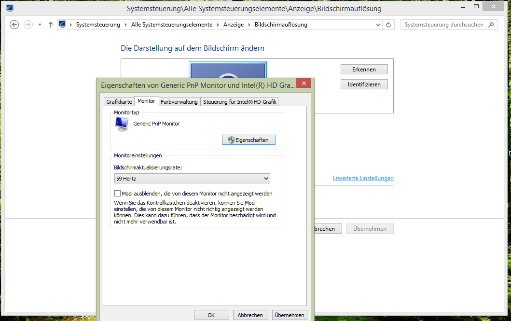Open recent locations dropdown arrow

coord(40,25)
